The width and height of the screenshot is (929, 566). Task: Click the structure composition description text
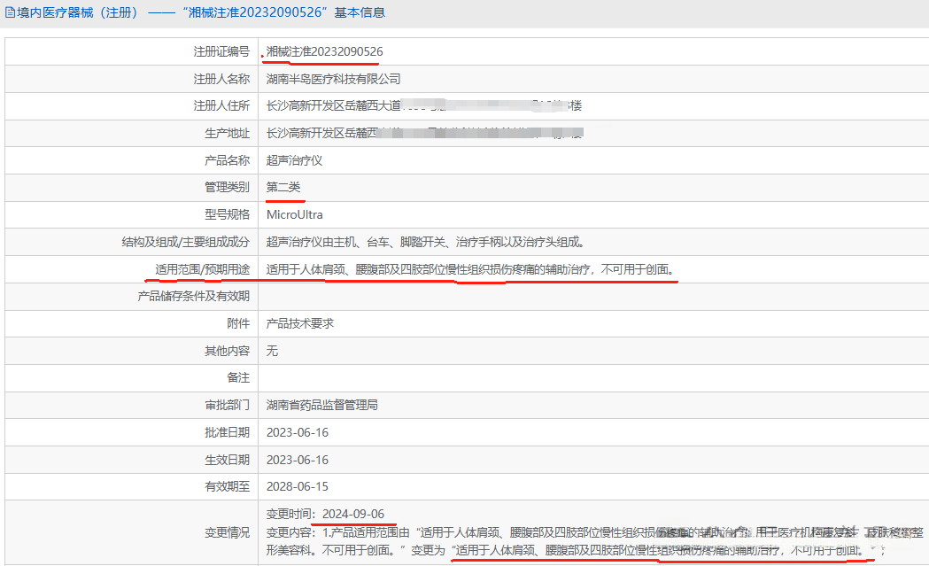pos(425,242)
